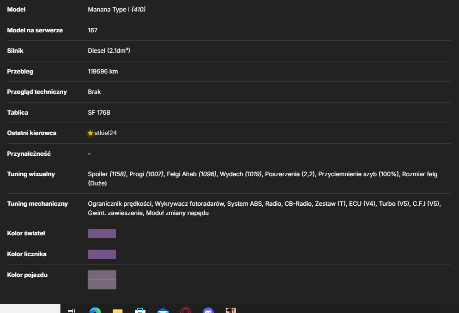Screen dimensions: 459x313
Task: Click the Kolor świateł purple swatch
Action: click(102, 233)
